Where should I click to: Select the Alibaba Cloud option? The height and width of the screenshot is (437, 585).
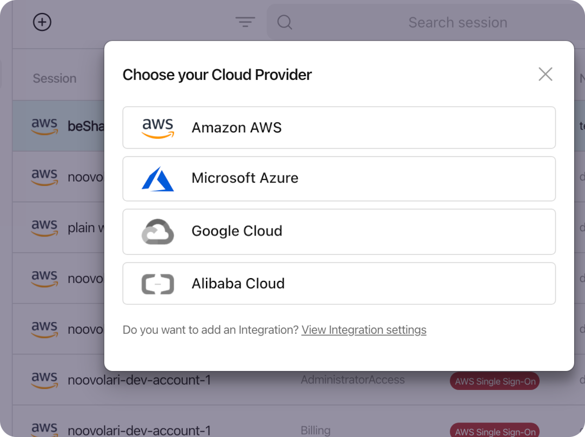tap(339, 284)
